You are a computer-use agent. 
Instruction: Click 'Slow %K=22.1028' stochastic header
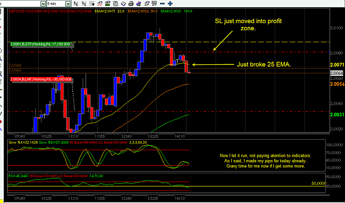click(x=23, y=142)
